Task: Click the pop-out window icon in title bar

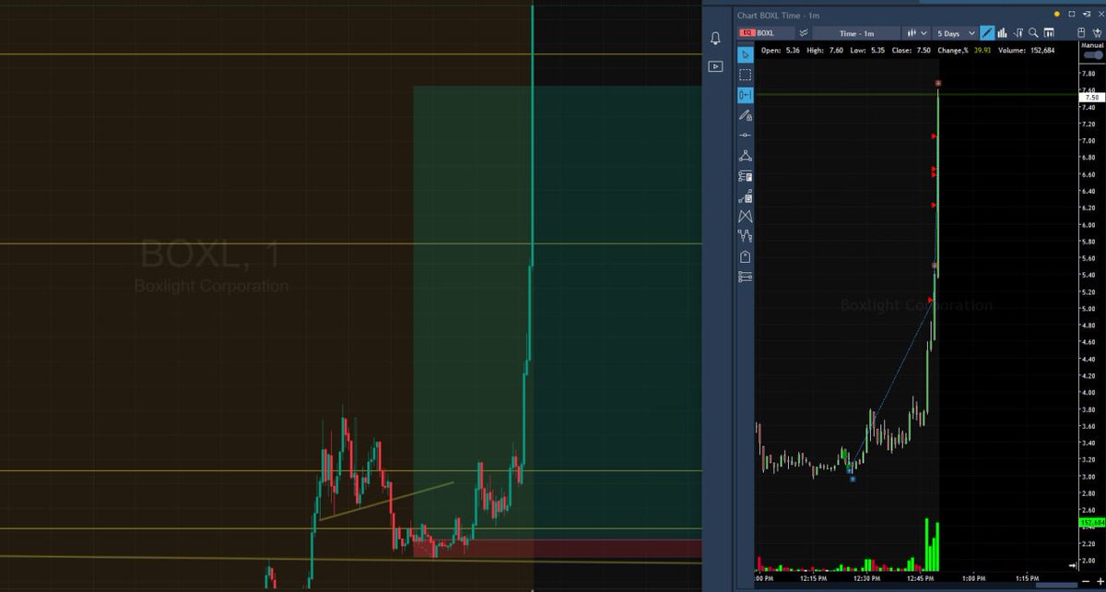Action: [x=1087, y=14]
